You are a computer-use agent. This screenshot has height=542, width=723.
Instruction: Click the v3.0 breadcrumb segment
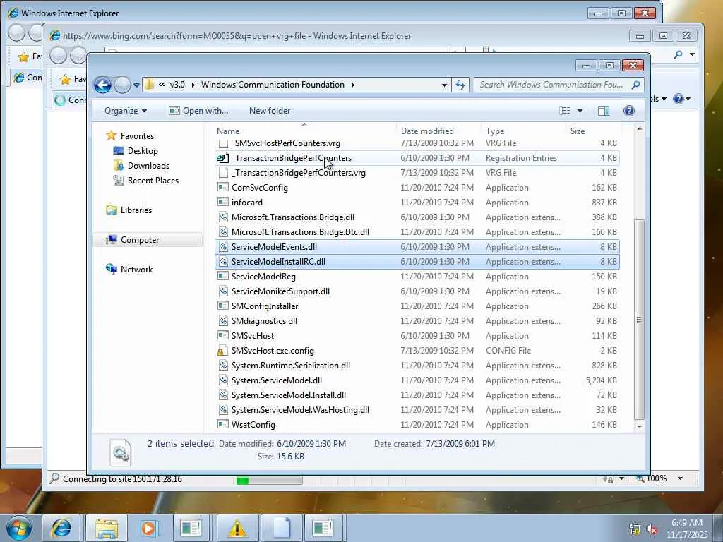click(177, 85)
